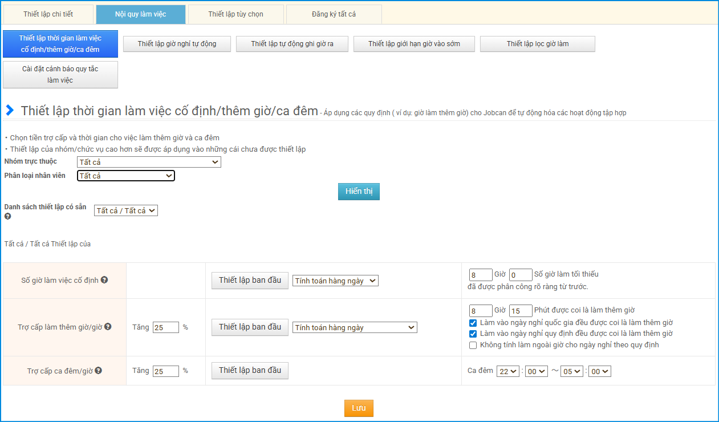
Task: Open the Nhóm trực thuộc dropdown
Action: pyautogui.click(x=149, y=162)
